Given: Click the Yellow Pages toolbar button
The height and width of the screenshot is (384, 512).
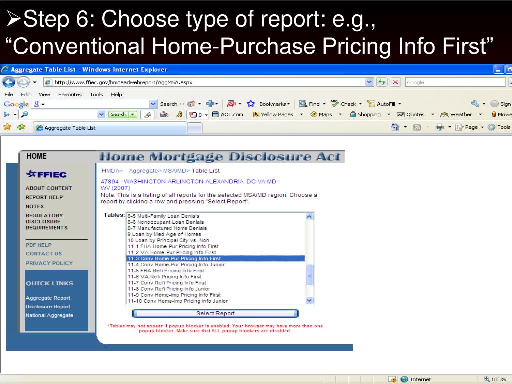Looking at the screenshot, I should click(273, 114).
